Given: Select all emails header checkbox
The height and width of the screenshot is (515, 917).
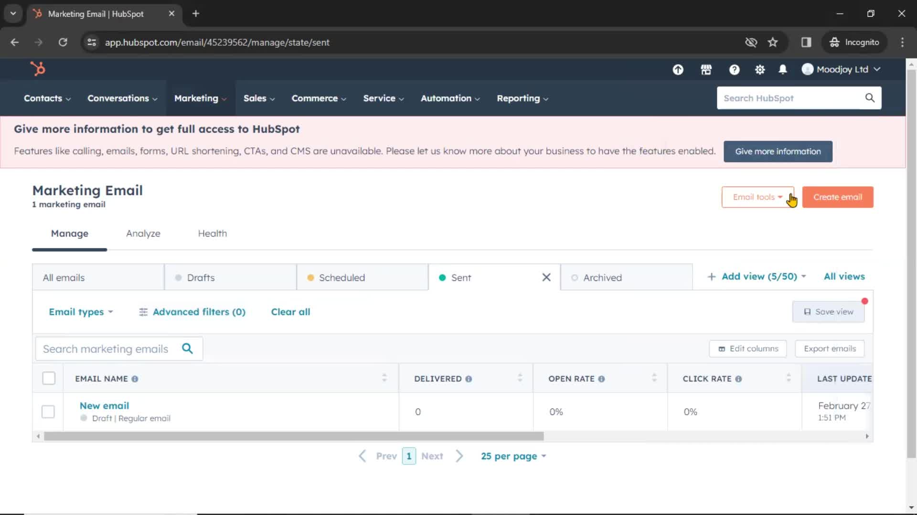Looking at the screenshot, I should (49, 378).
